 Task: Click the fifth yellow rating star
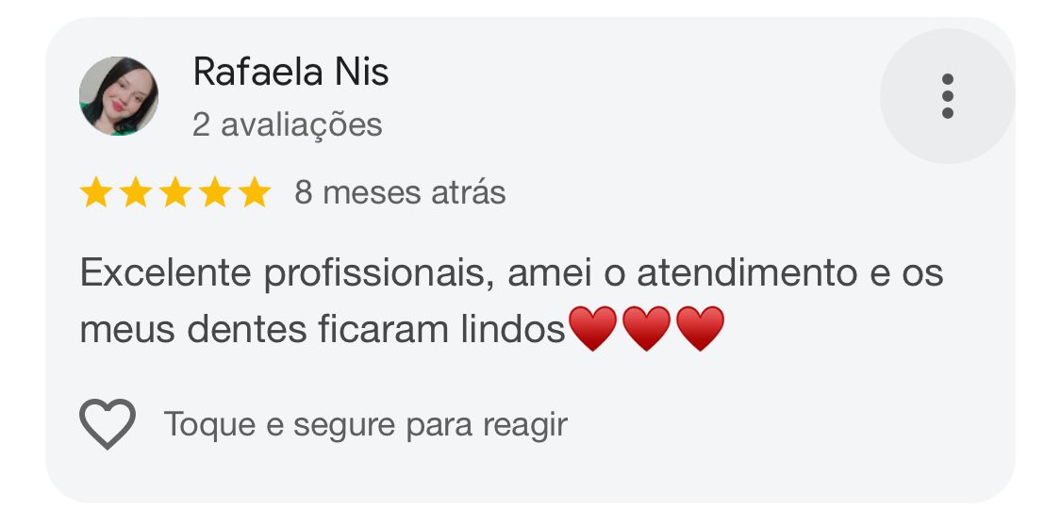(x=254, y=193)
